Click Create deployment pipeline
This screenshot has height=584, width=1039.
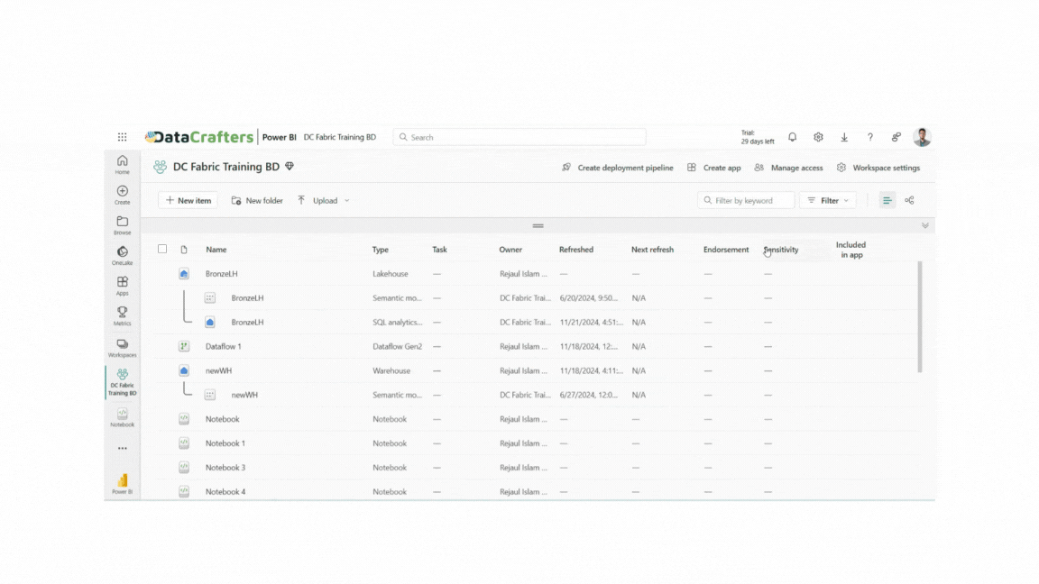[618, 168]
